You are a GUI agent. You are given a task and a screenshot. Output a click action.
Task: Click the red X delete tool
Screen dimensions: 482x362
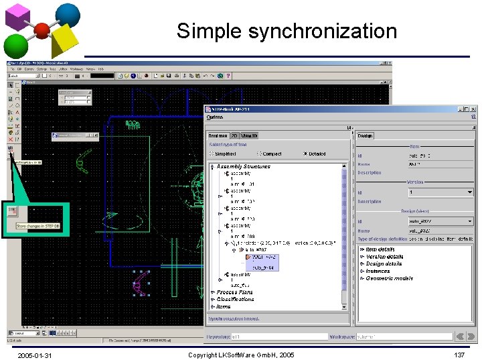pyautogui.click(x=11, y=139)
